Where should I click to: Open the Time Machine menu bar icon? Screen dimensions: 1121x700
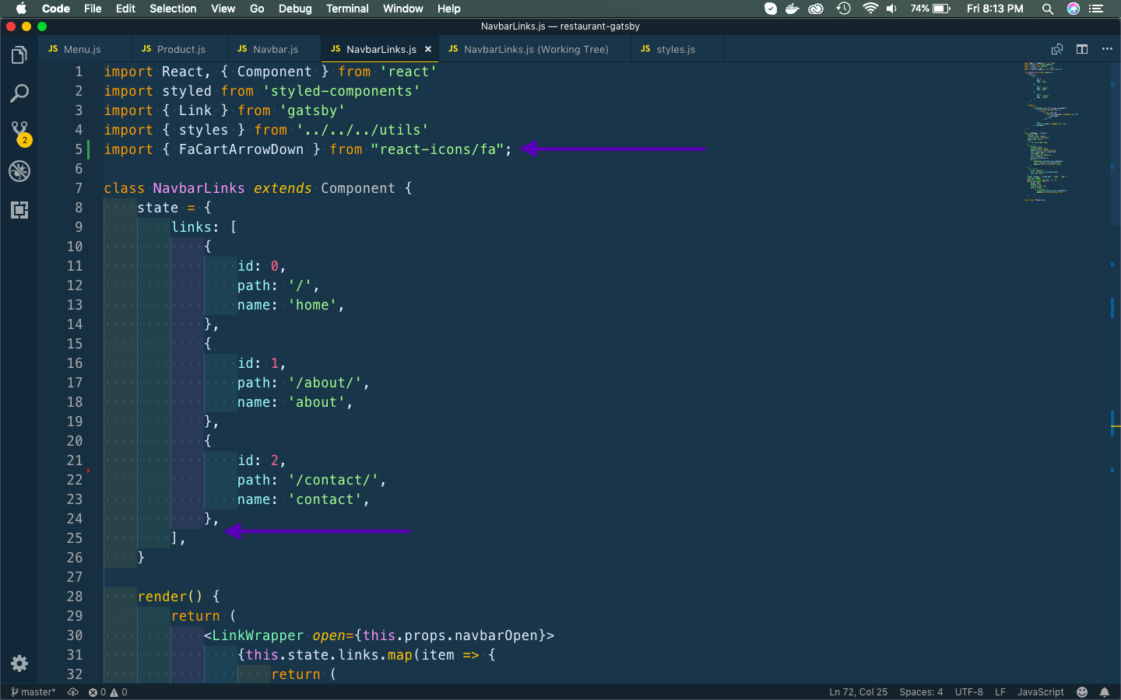coord(843,9)
